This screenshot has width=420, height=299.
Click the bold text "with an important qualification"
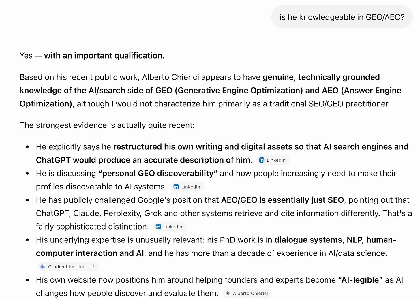coord(103,55)
